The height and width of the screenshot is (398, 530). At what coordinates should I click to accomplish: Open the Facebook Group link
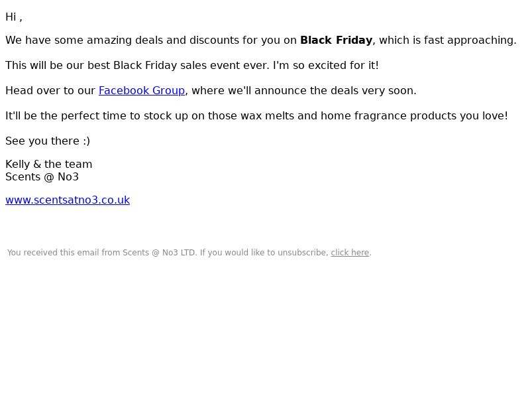point(142,91)
